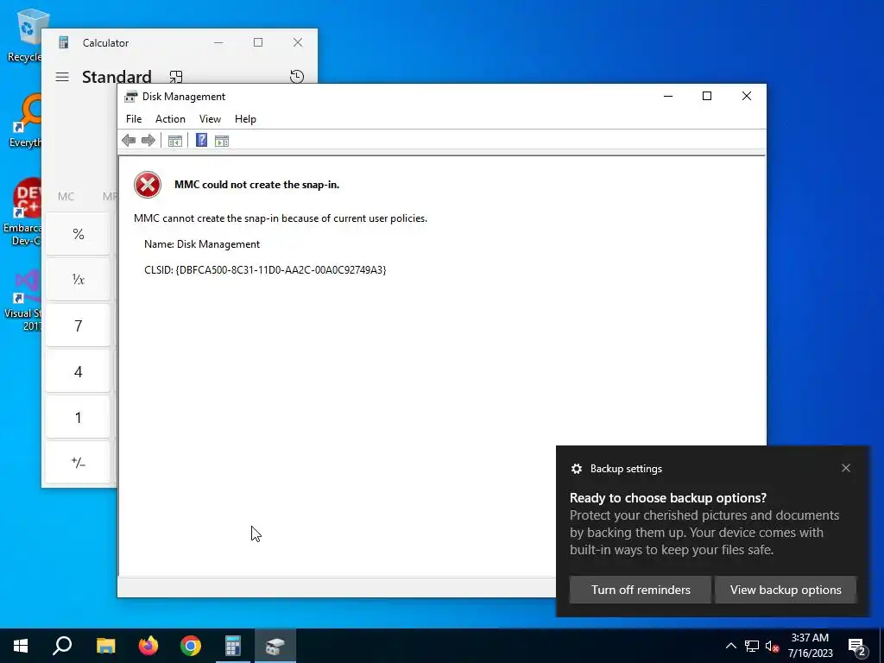
Task: Click 'MMC could not create the snap-in.' heading
Action: click(257, 185)
